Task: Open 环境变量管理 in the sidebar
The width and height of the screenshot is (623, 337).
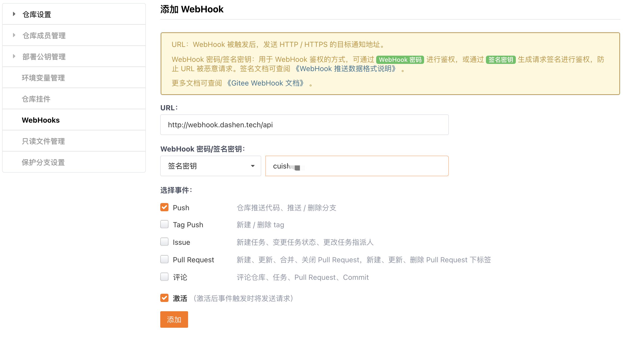Action: click(43, 78)
